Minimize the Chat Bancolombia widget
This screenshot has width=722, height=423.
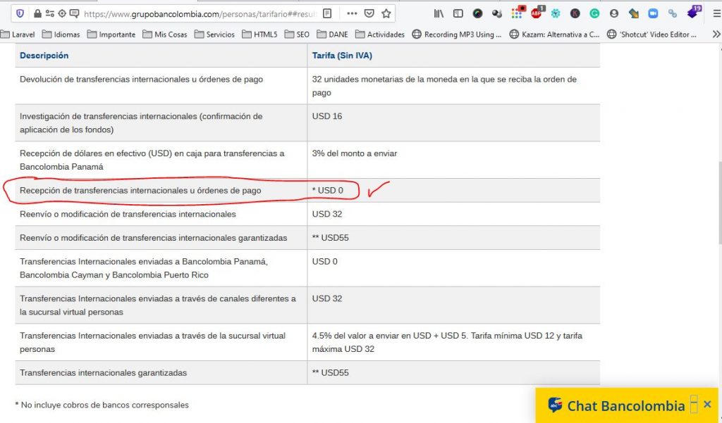(x=694, y=404)
